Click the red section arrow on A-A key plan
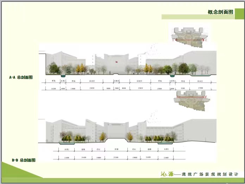Viewport: 245px width, 184px height. click(190, 40)
